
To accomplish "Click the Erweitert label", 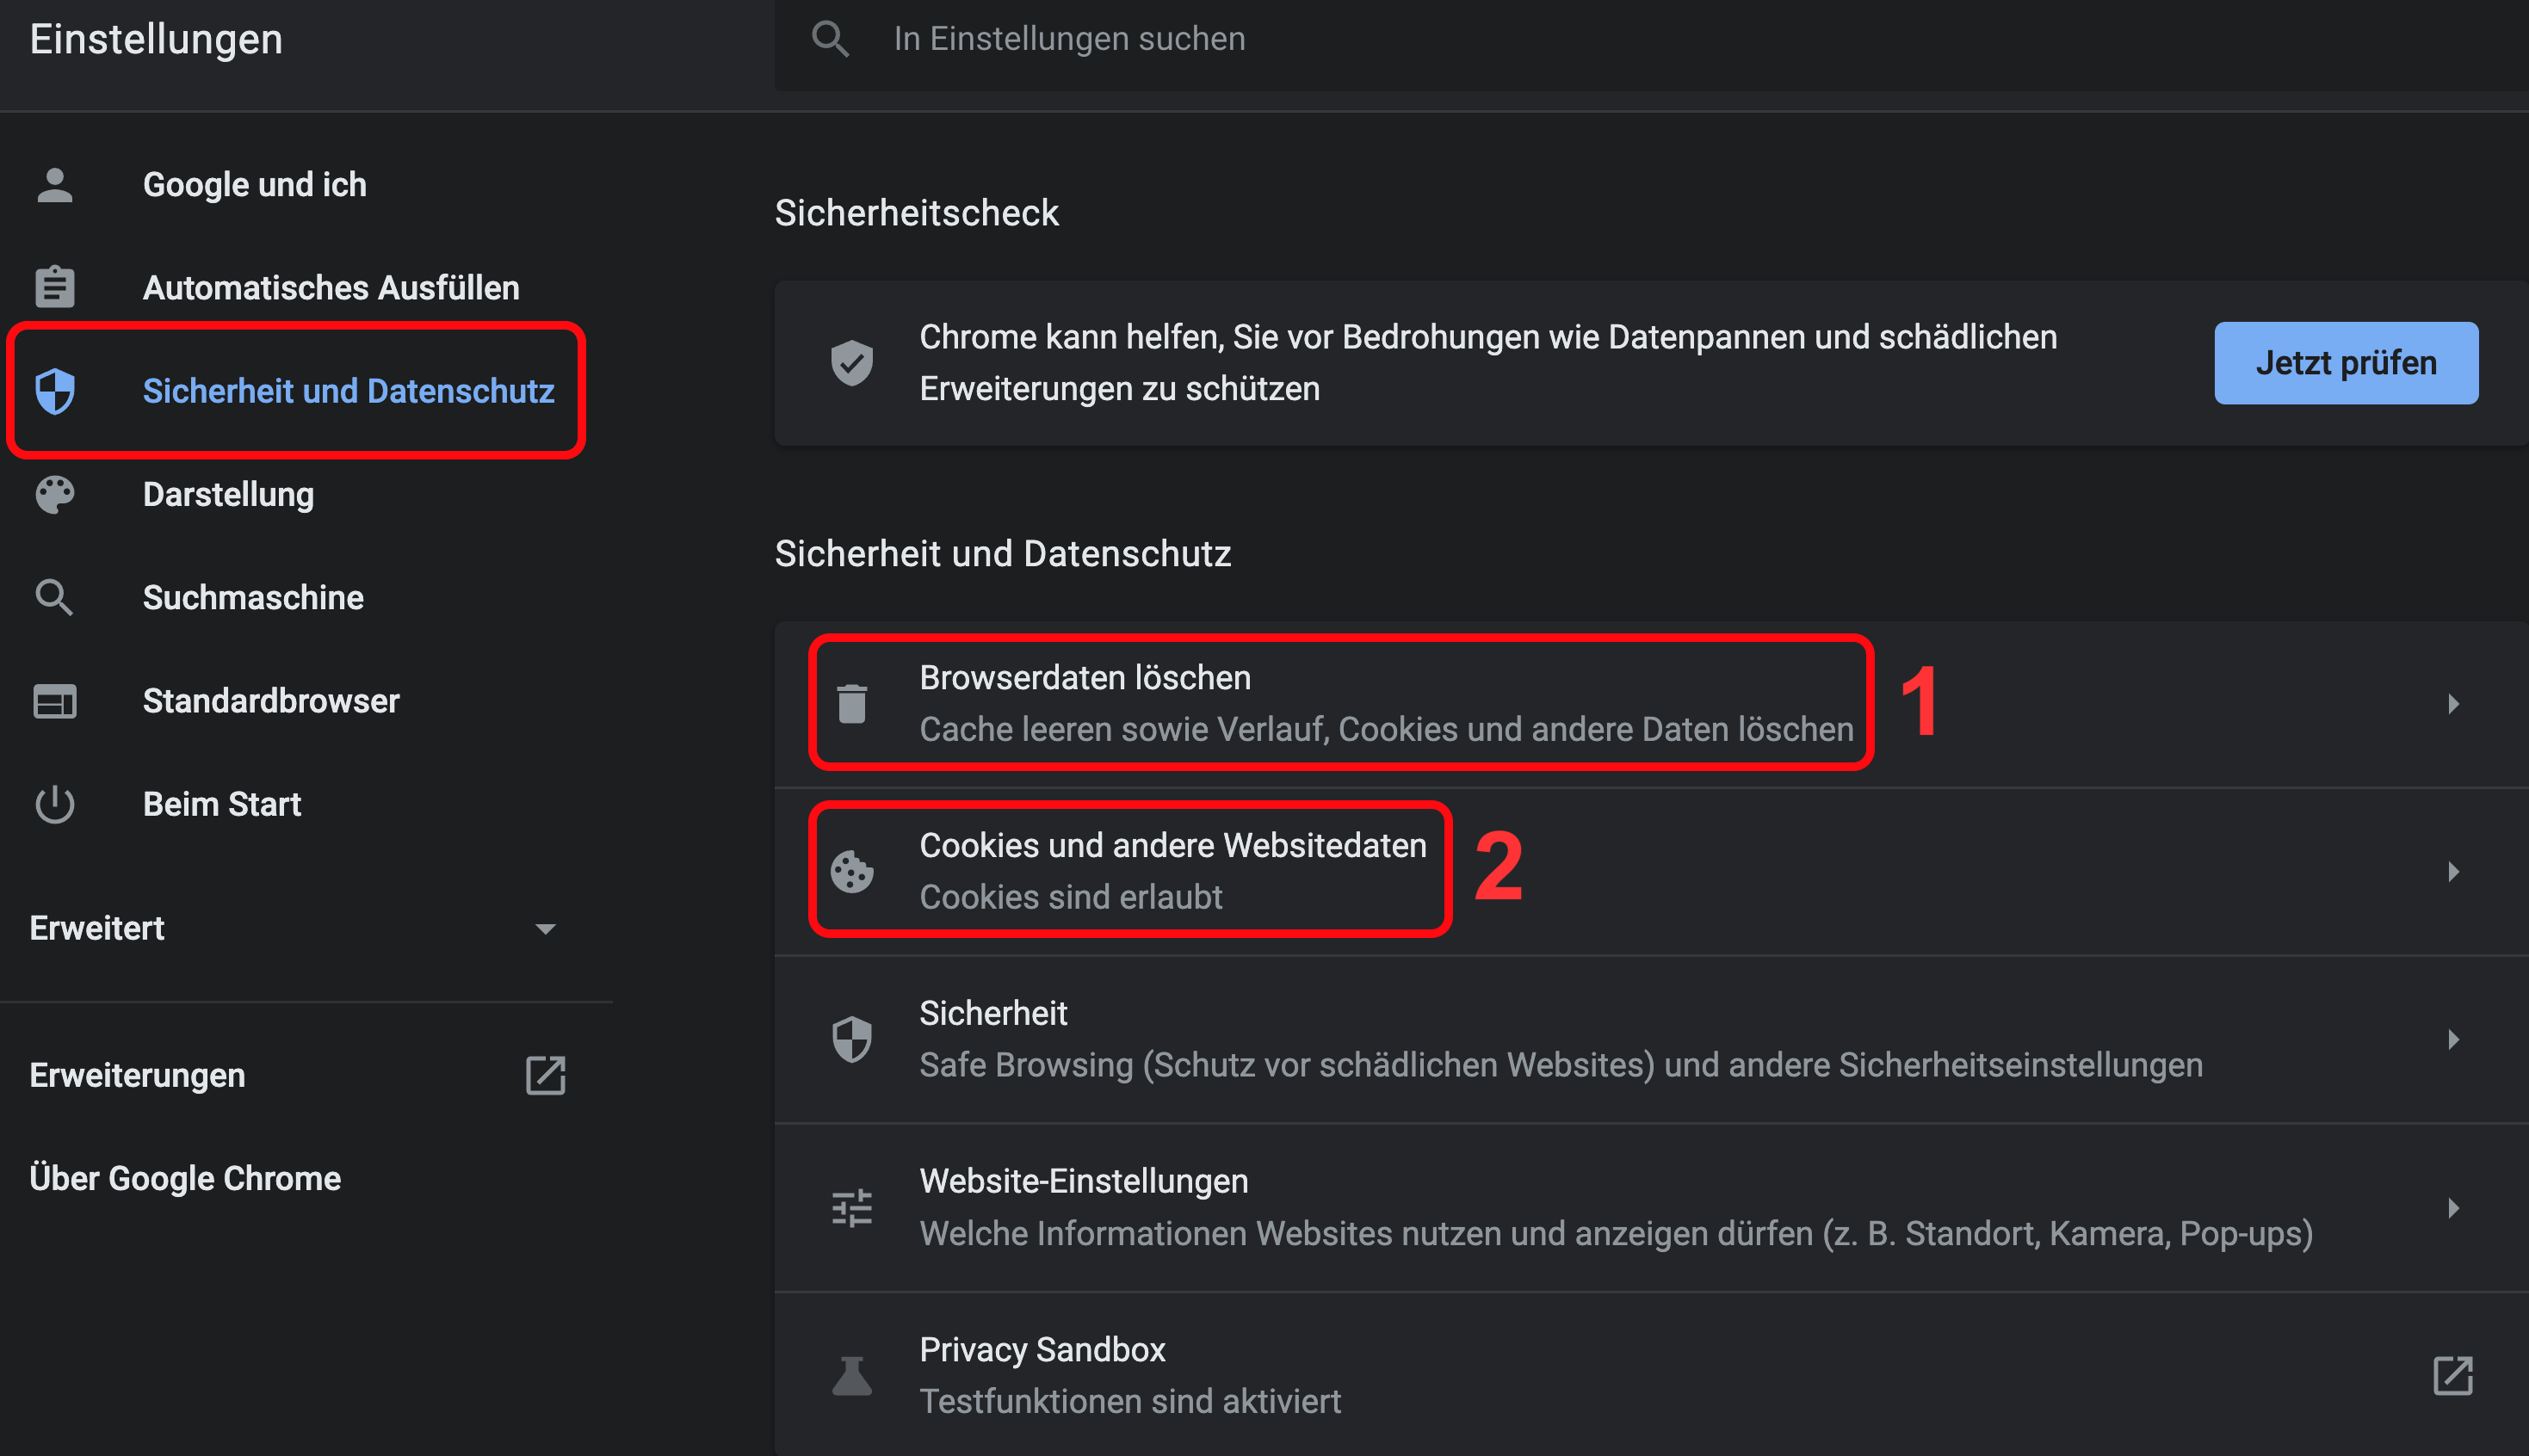I will tap(97, 928).
